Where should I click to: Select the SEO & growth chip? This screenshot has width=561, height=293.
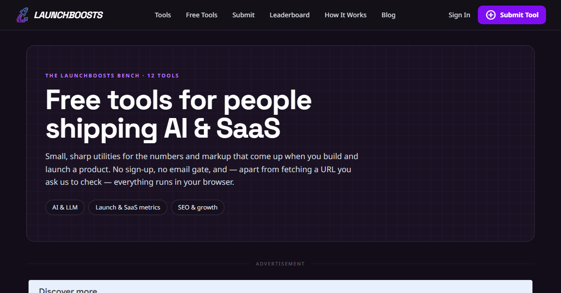pyautogui.click(x=198, y=208)
